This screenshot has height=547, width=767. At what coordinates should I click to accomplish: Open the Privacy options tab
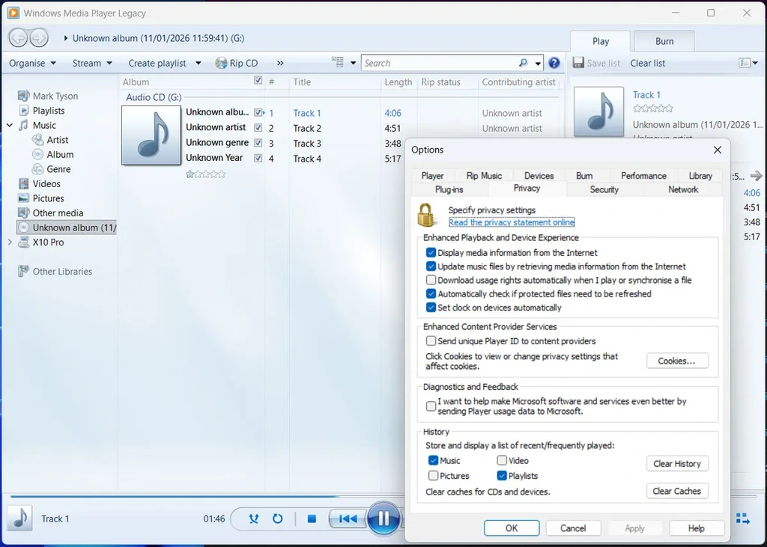click(527, 189)
